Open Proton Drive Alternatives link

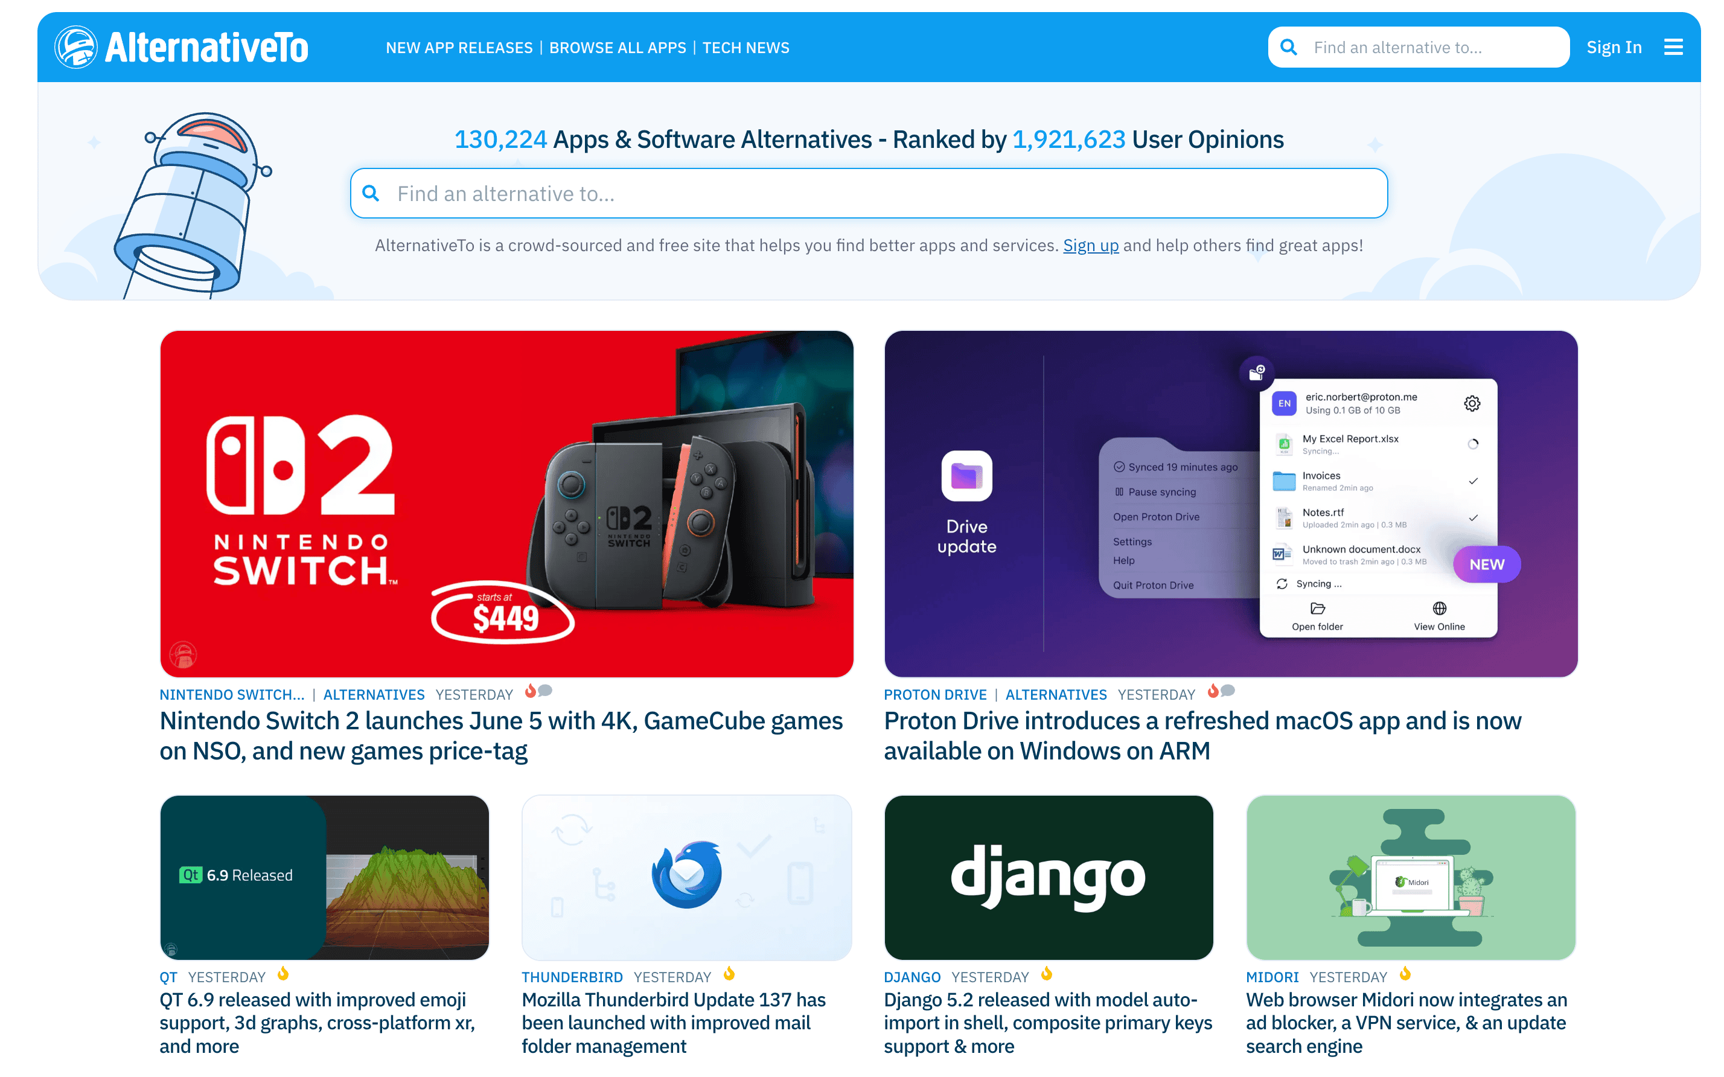click(1055, 694)
